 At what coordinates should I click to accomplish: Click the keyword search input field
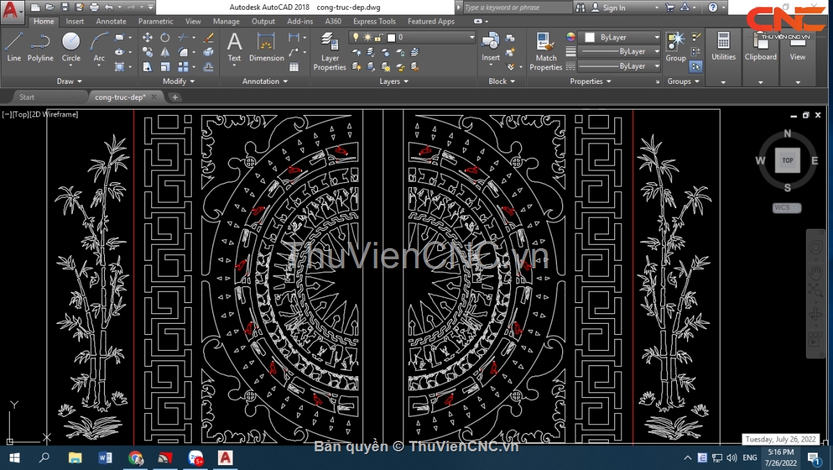click(x=517, y=8)
